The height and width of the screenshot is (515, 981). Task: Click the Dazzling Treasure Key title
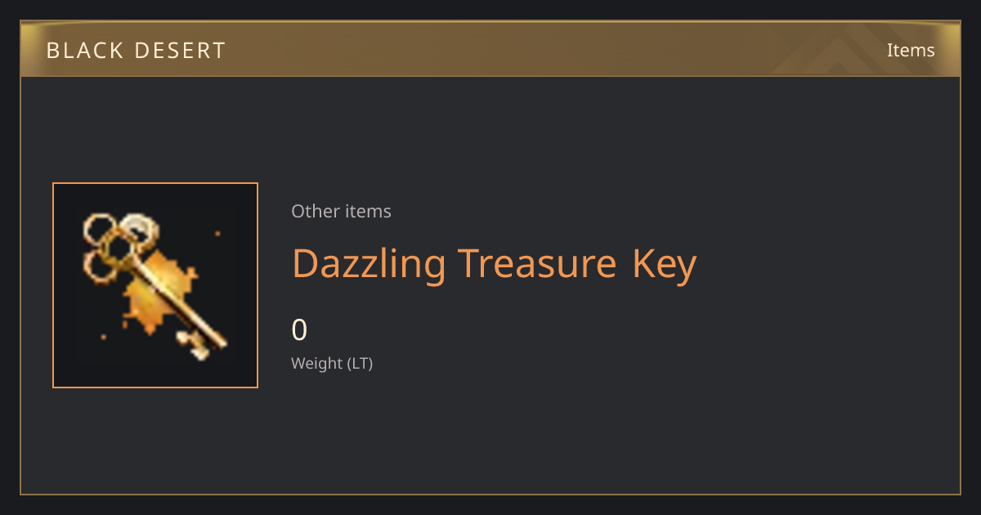[x=494, y=265]
